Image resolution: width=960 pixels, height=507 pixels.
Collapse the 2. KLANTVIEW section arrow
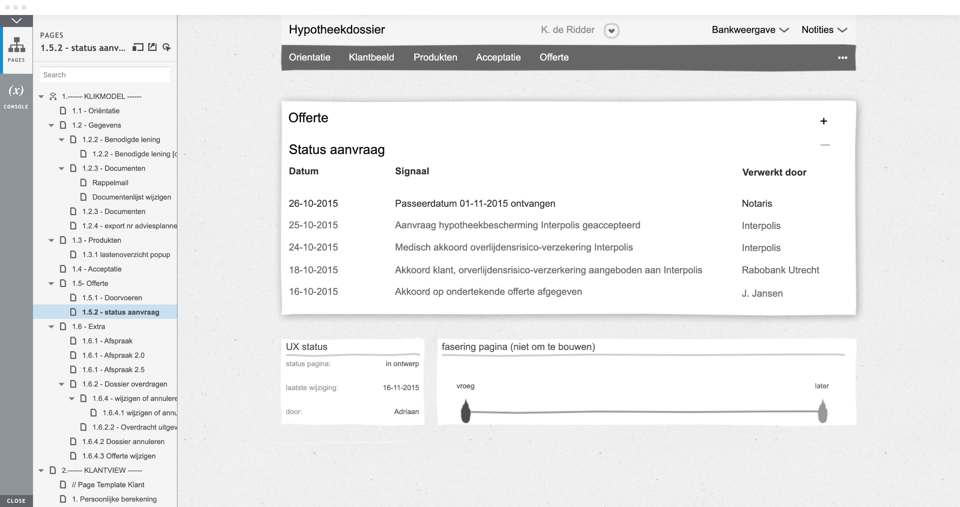(x=41, y=471)
